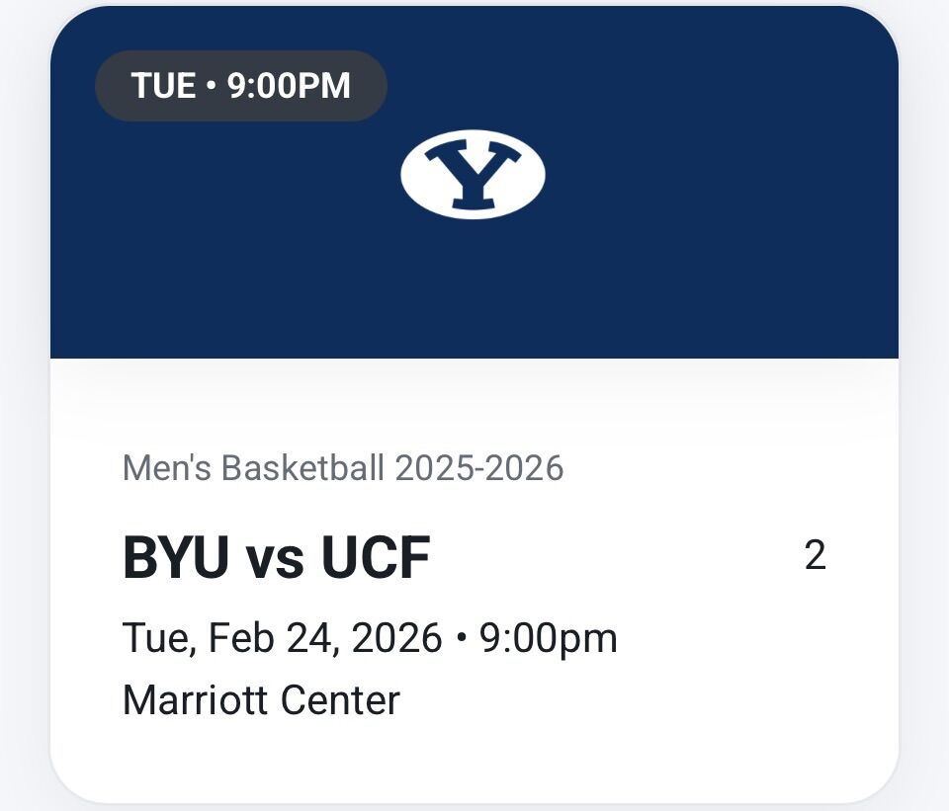This screenshot has width=949, height=811.
Task: Click the "Marriott Center" venue name
Action: point(261,699)
